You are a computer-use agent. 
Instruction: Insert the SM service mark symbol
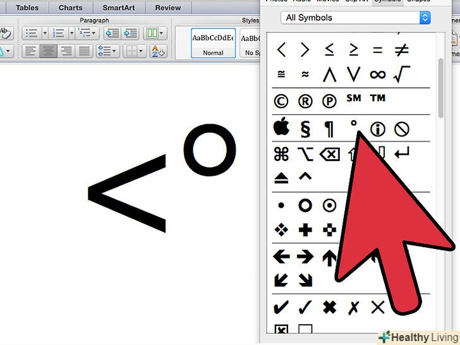353,98
